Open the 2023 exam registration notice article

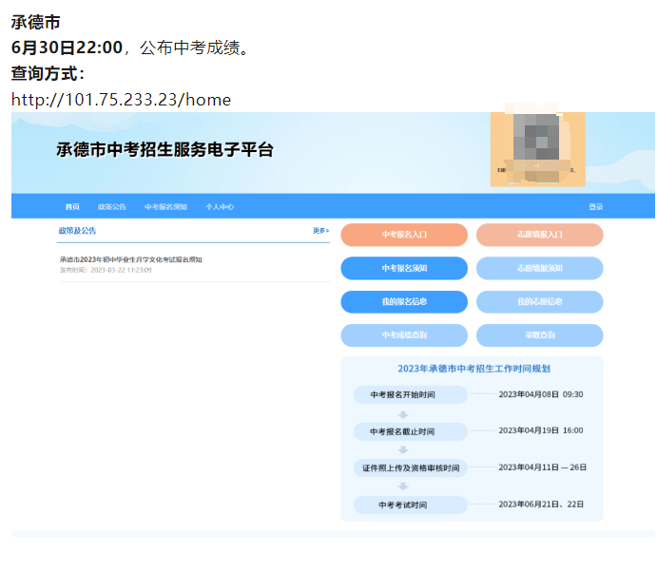(x=130, y=259)
